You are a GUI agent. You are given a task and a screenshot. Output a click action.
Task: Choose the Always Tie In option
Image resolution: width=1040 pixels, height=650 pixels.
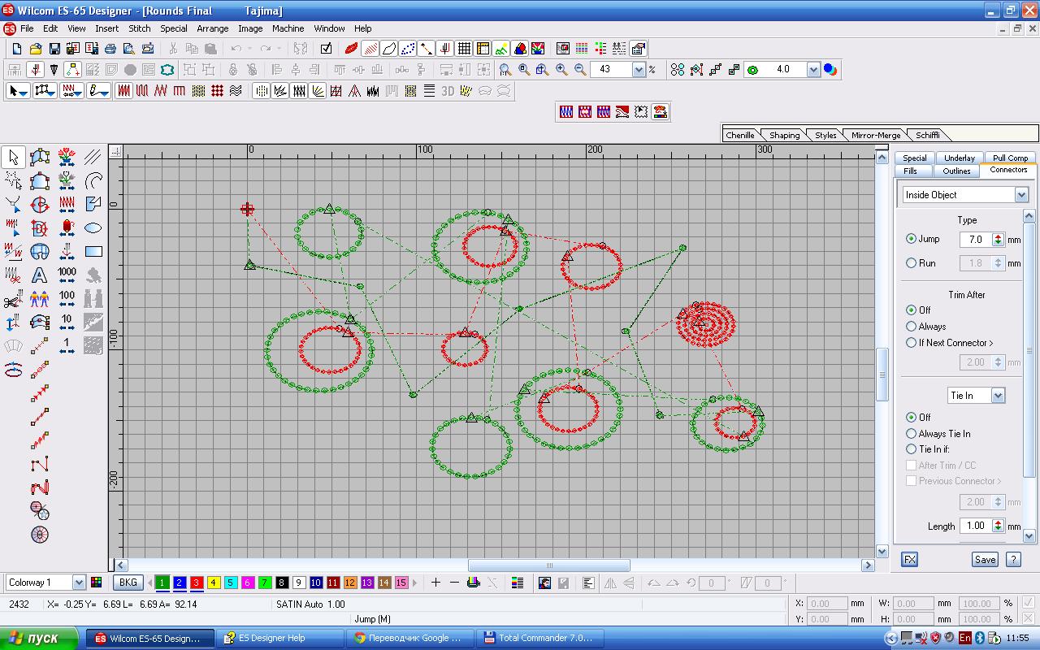point(912,434)
